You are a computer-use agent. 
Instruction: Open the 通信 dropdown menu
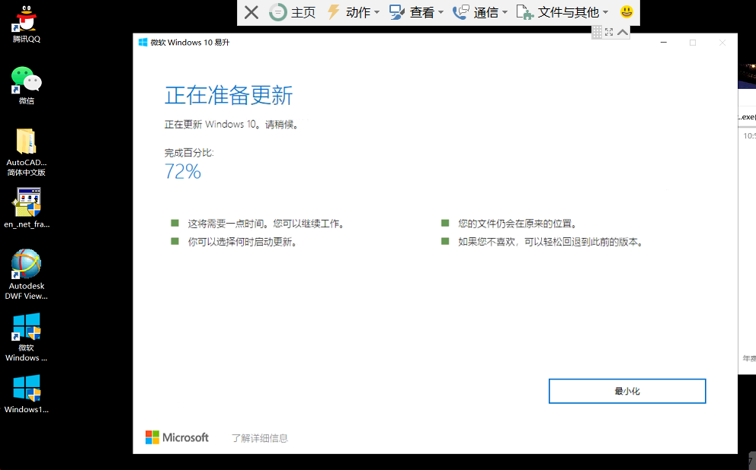480,12
